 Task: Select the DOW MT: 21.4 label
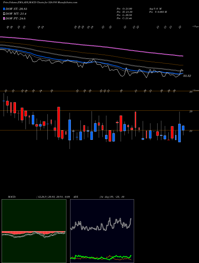tap(16, 14)
